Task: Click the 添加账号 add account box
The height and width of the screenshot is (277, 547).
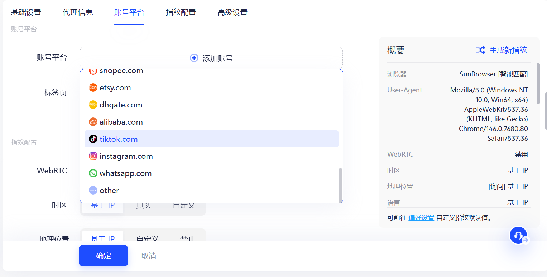Action: click(x=211, y=58)
